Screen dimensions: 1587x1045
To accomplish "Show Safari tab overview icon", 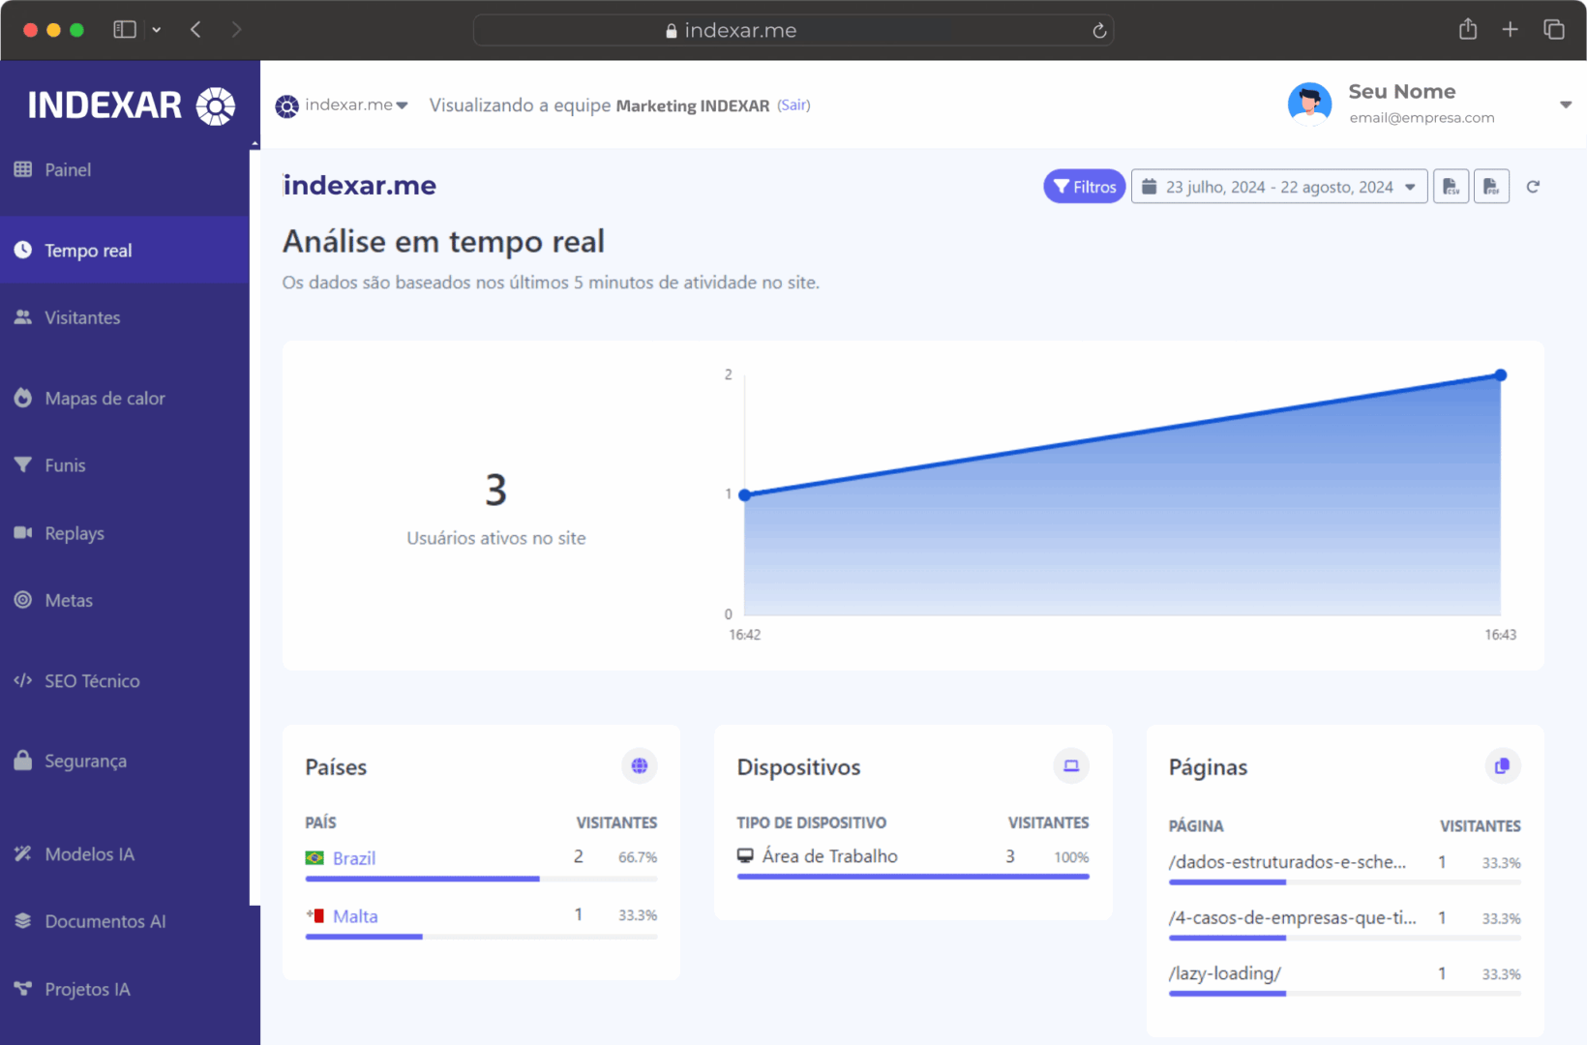I will pos(1553,30).
